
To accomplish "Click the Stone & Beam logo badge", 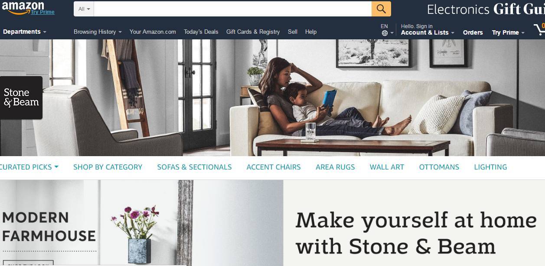I will pyautogui.click(x=21, y=98).
